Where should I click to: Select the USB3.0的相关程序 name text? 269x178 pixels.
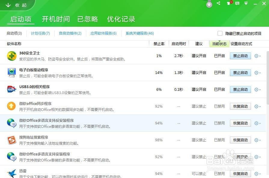tap(35, 87)
